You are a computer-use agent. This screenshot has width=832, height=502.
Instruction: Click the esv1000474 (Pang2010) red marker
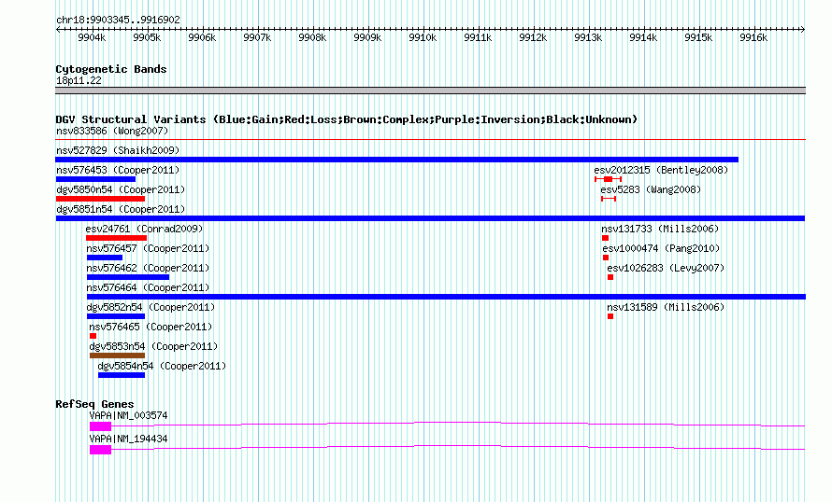606,258
